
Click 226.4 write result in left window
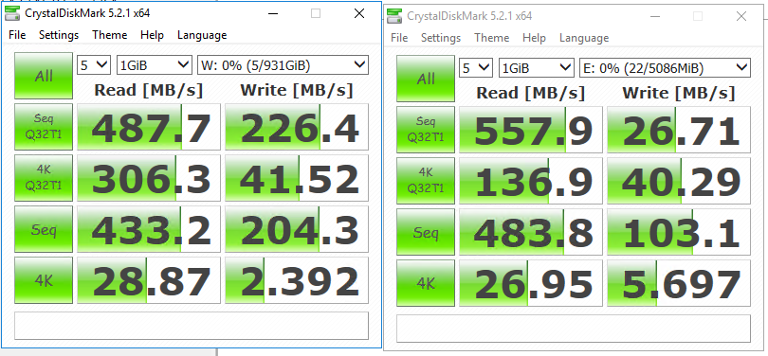pyautogui.click(x=297, y=127)
